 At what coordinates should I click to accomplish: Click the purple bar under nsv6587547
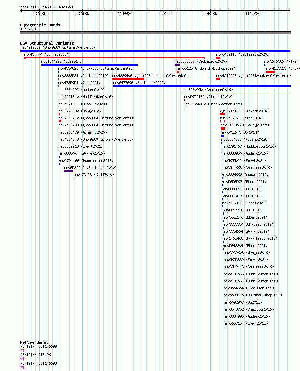point(69,171)
